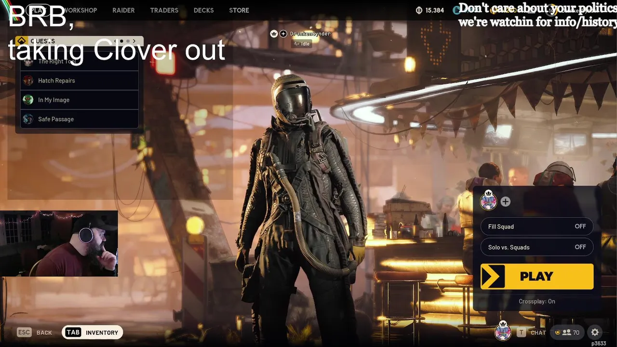The image size is (617, 347).
Task: Click squad panel player avatar
Action: tap(488, 200)
